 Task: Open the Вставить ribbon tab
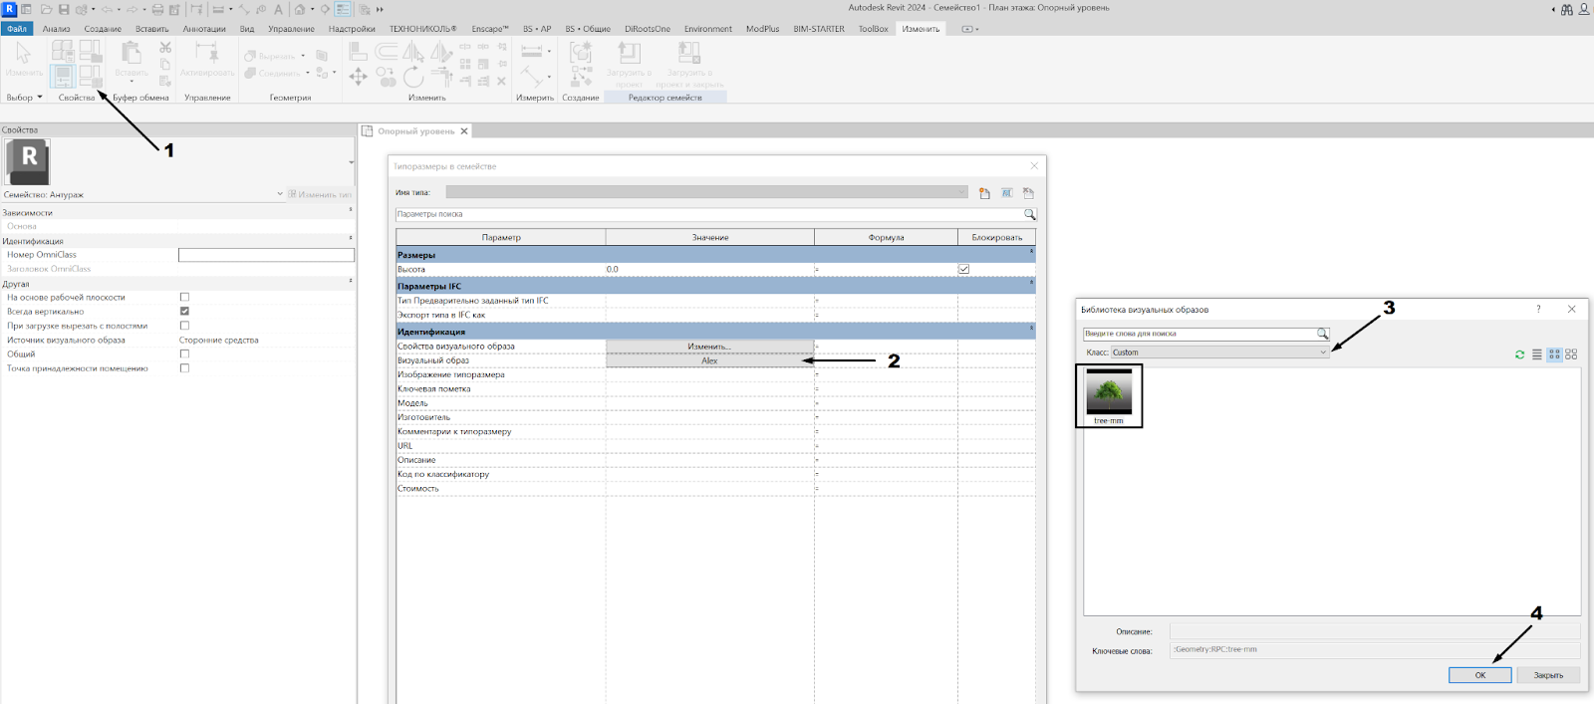point(151,29)
